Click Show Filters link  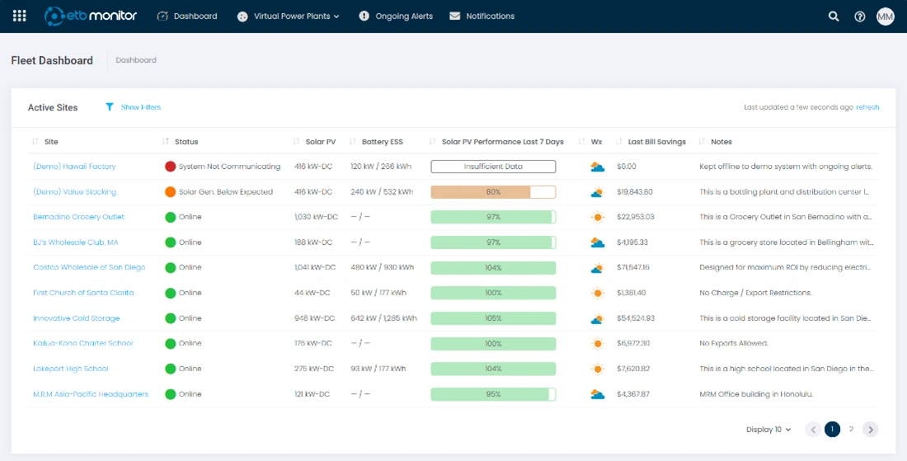point(140,107)
